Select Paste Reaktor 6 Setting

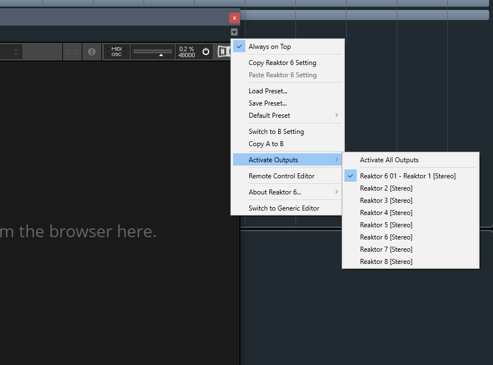tap(287, 74)
